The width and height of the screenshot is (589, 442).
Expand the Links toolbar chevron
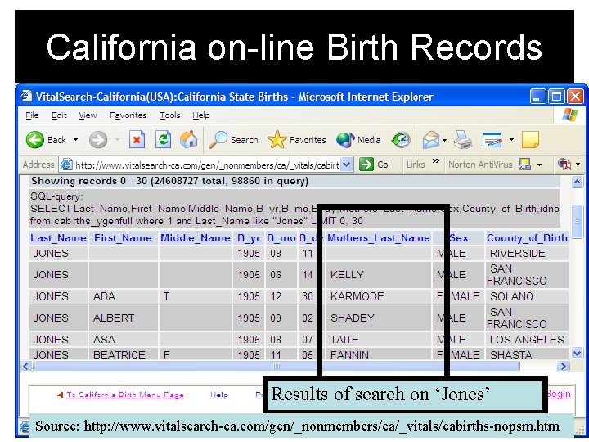tap(435, 161)
